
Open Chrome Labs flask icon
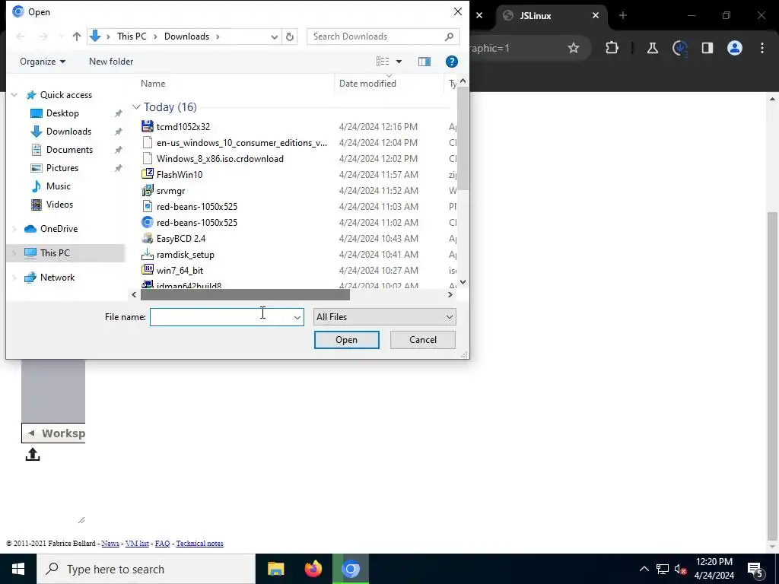coord(652,48)
